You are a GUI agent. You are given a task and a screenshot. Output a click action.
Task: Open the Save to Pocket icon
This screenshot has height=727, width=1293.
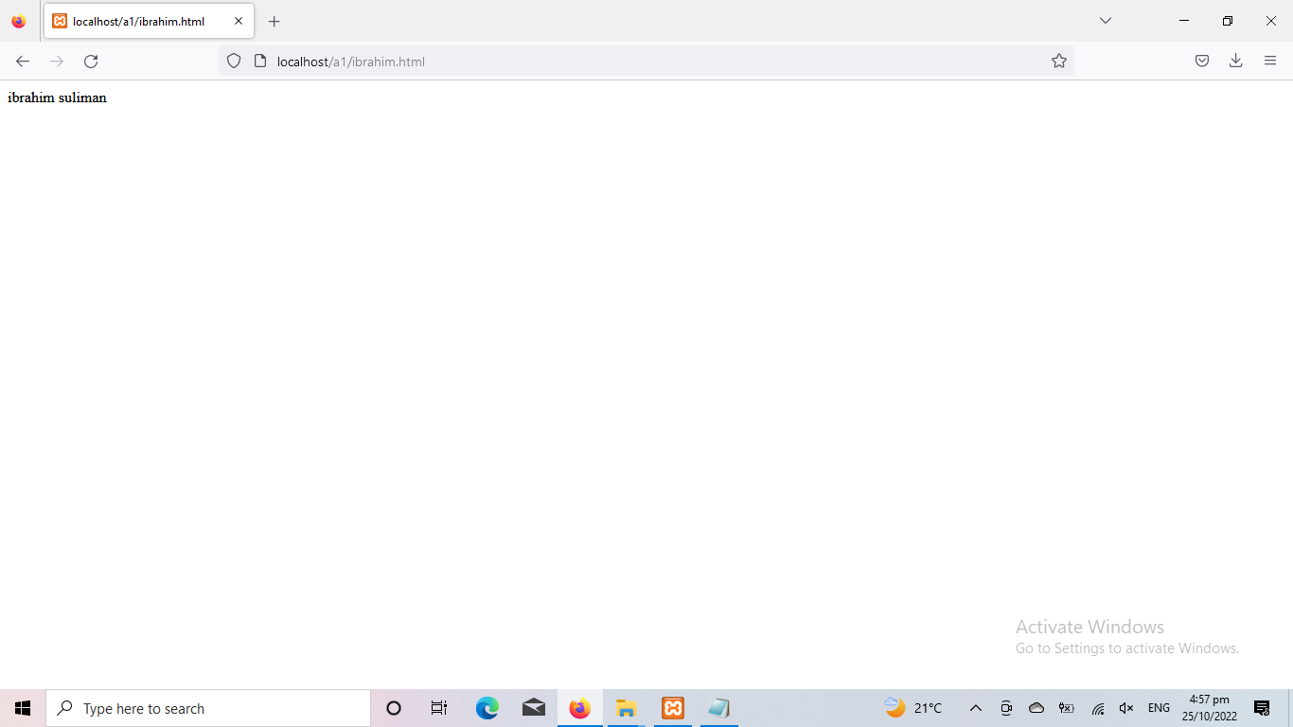pyautogui.click(x=1202, y=62)
